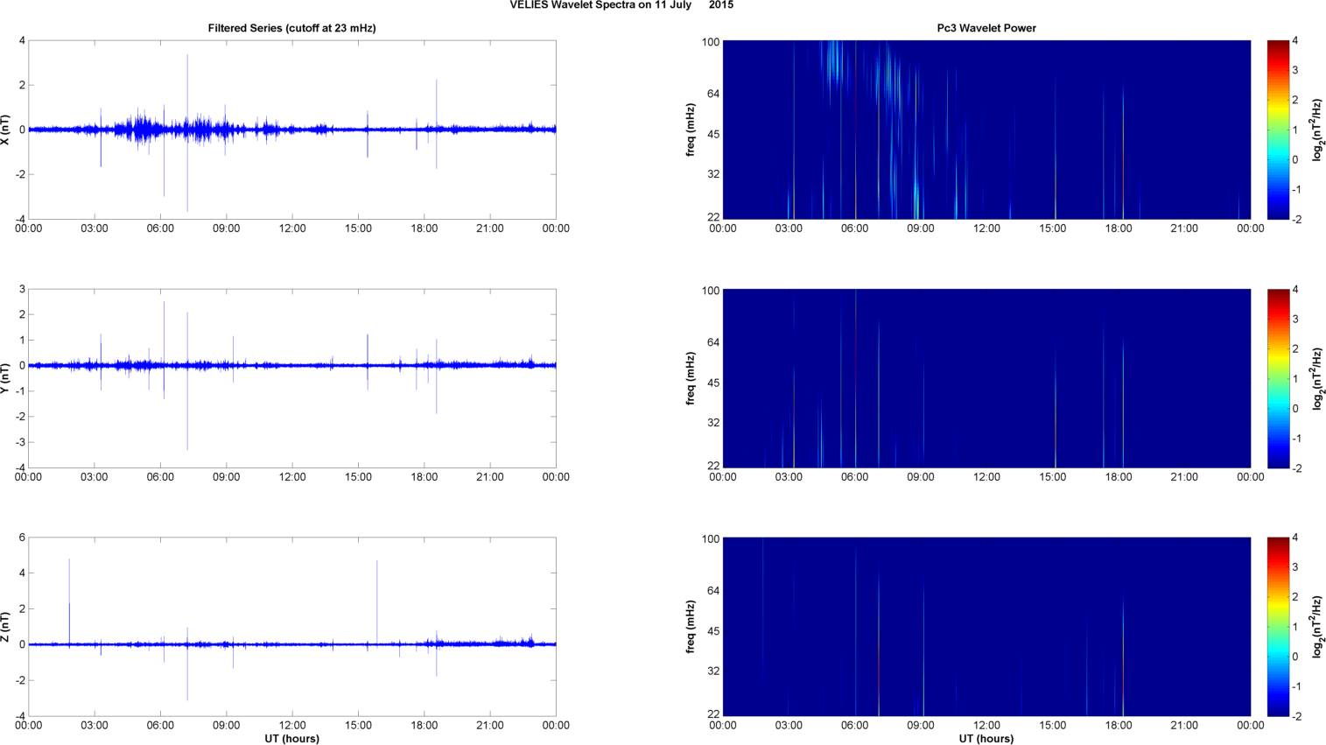Click the 100 tick on top spectrogram axis

tap(710, 41)
